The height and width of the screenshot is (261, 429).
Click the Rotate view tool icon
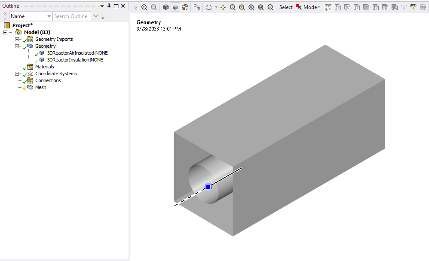tap(209, 7)
